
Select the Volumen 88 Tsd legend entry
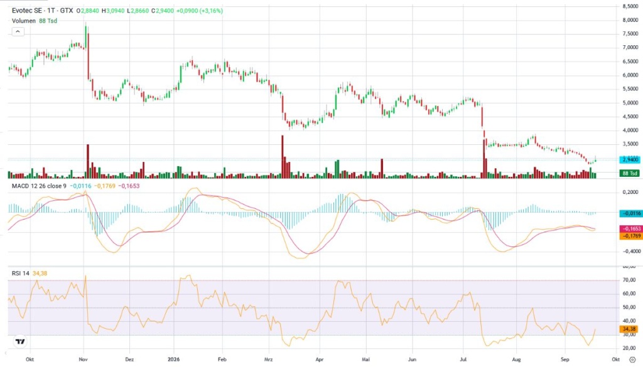click(35, 21)
